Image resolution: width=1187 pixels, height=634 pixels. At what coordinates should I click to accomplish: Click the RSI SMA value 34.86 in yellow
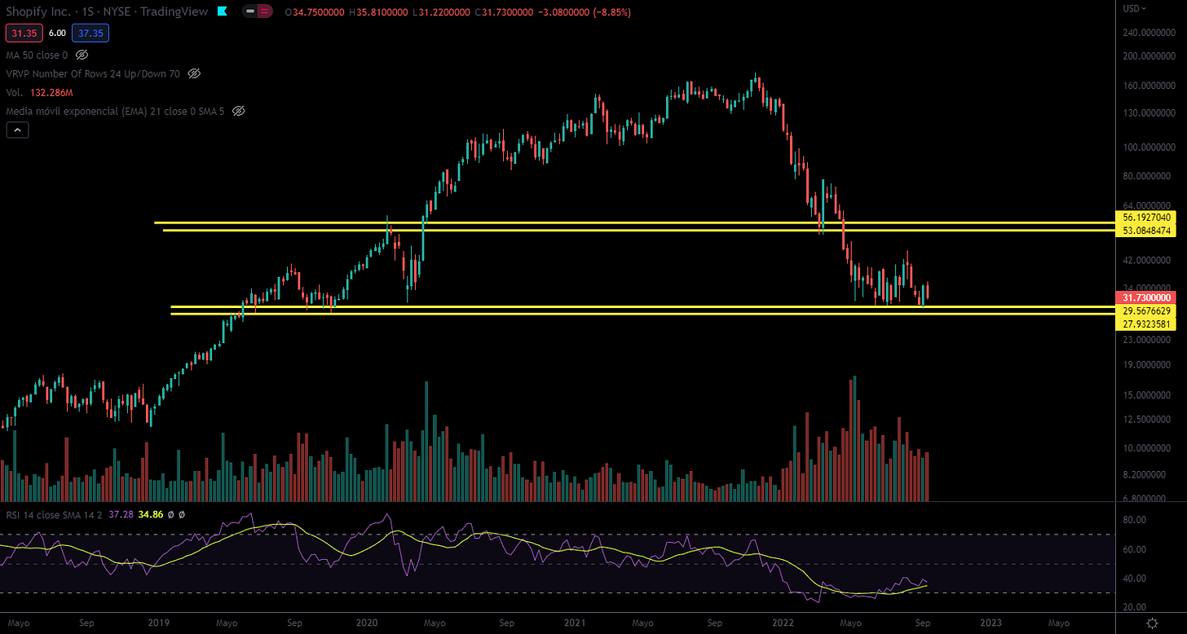tap(152, 514)
